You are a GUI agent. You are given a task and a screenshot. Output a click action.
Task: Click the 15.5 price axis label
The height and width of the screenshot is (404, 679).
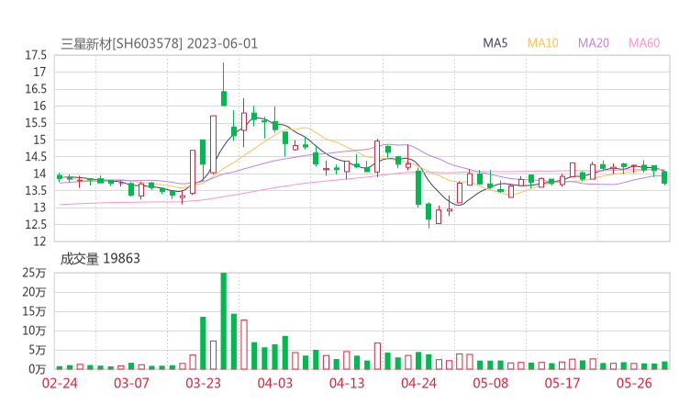pos(36,123)
